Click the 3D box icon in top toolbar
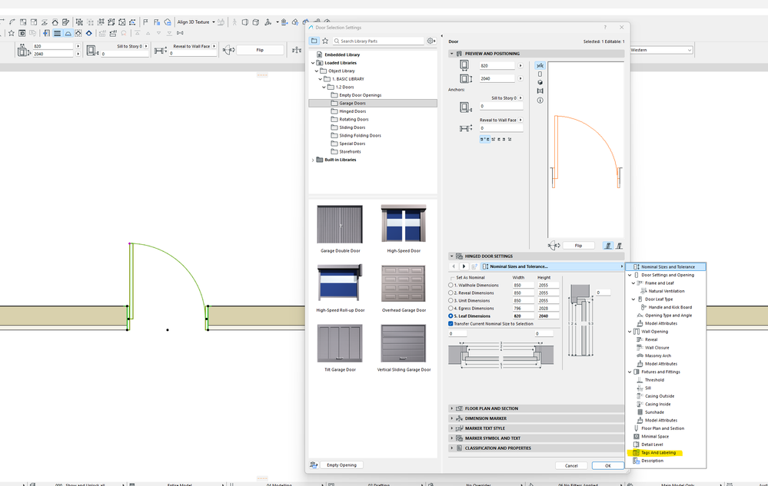Viewport: 768px width, 486px height. tap(256, 22)
